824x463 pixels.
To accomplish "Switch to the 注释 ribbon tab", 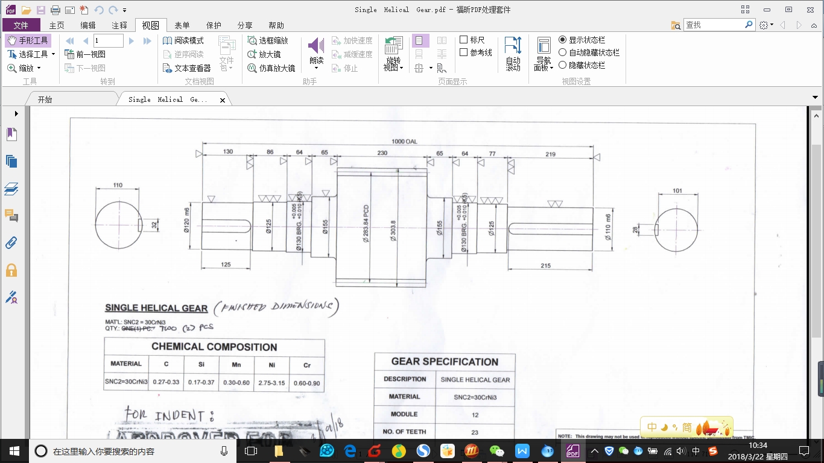I will (119, 25).
